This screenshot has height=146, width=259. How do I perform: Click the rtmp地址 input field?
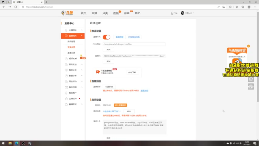pos(134,44)
